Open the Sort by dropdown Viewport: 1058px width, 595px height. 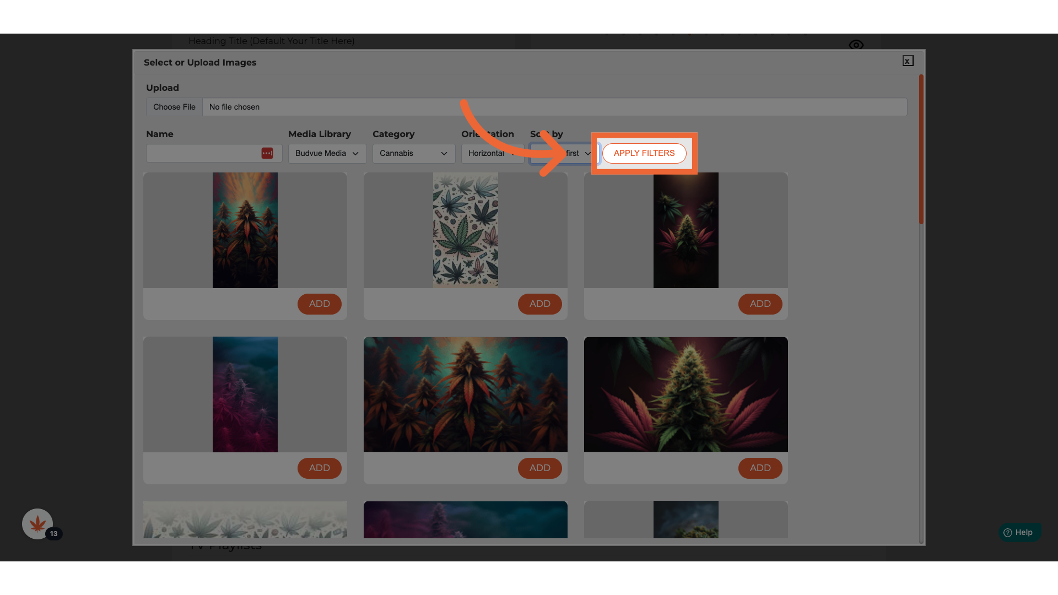(x=576, y=153)
